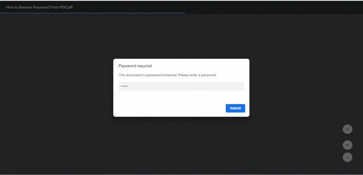Click the 'Password required' dialog heading

coord(135,66)
